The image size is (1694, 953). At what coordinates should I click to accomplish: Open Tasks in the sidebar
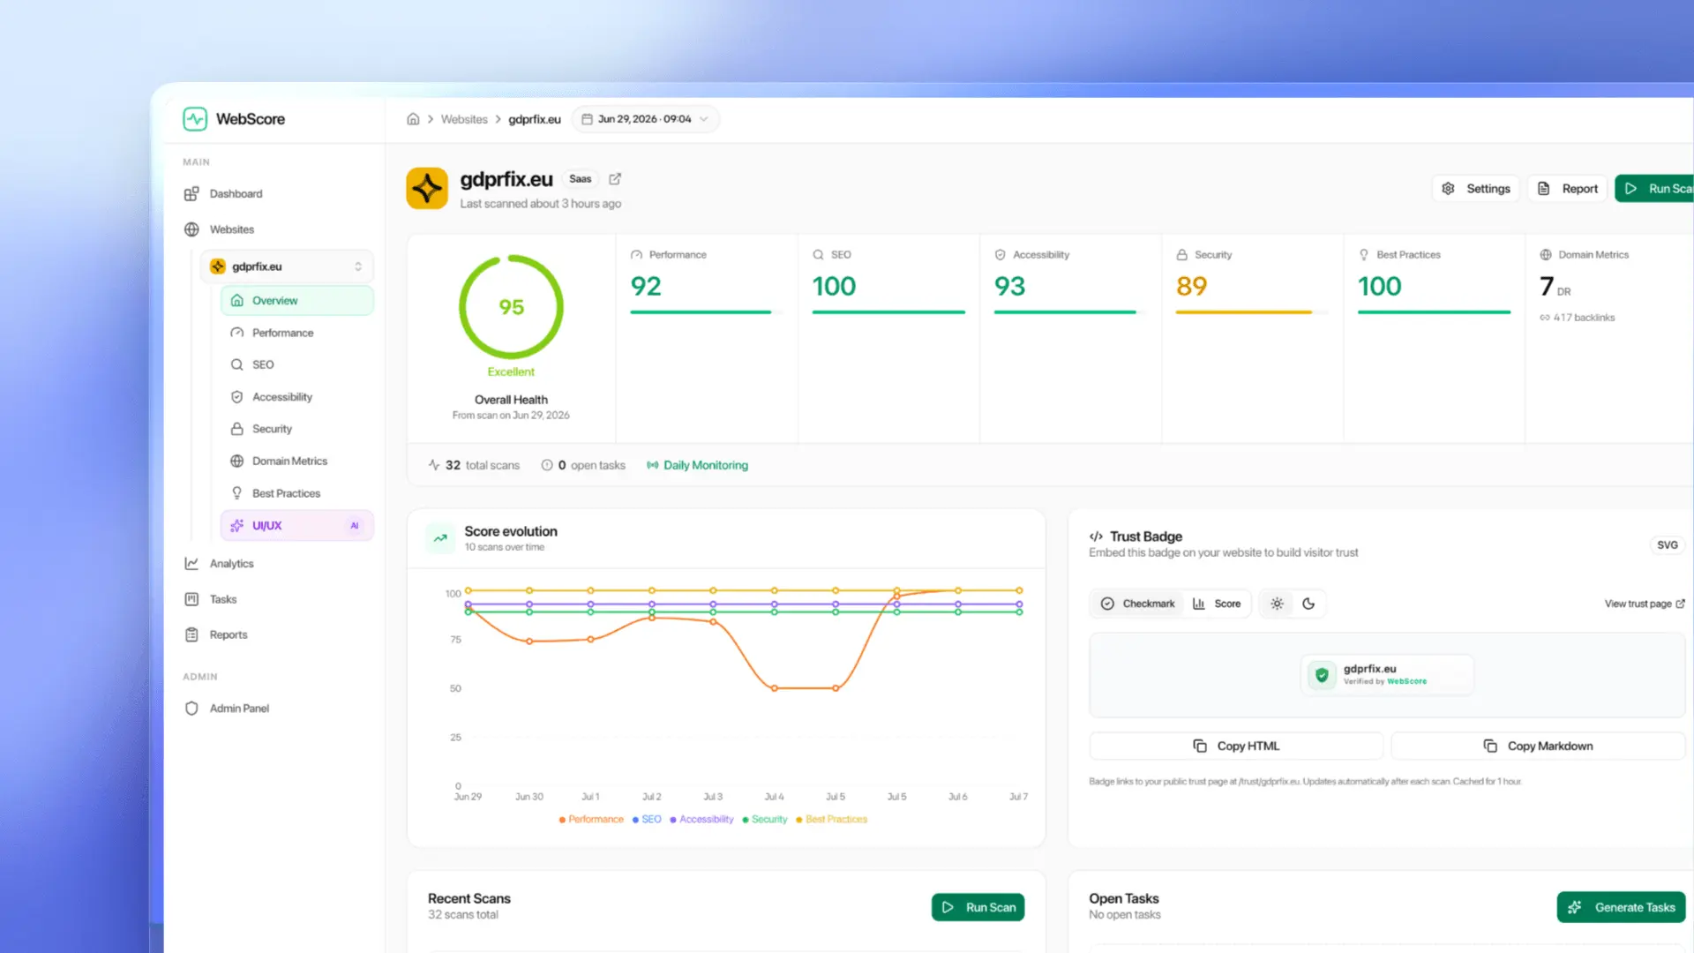tap(222, 599)
